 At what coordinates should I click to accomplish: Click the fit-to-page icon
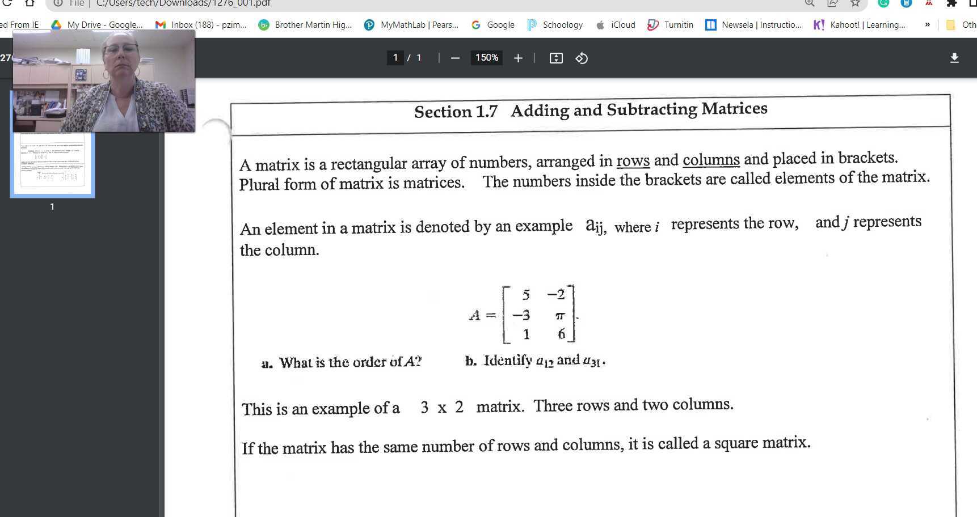pos(556,57)
